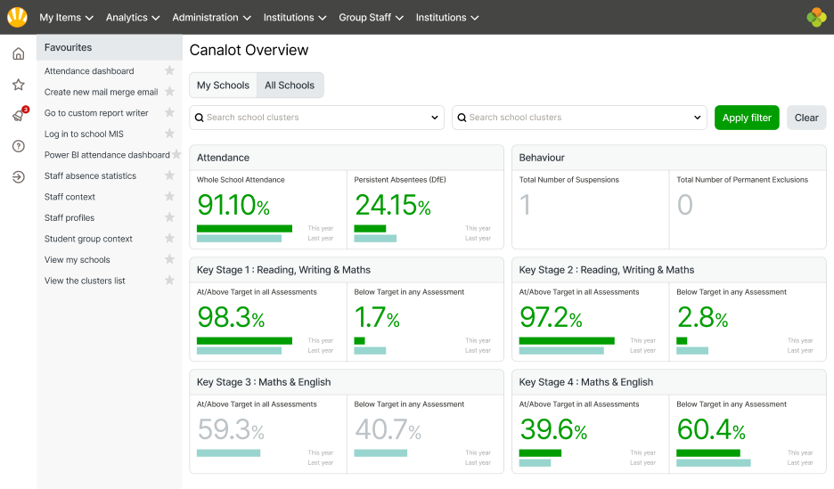834x489 pixels.
Task: Open the Staff absence statistics favourite link
Action: pyautogui.click(x=90, y=176)
